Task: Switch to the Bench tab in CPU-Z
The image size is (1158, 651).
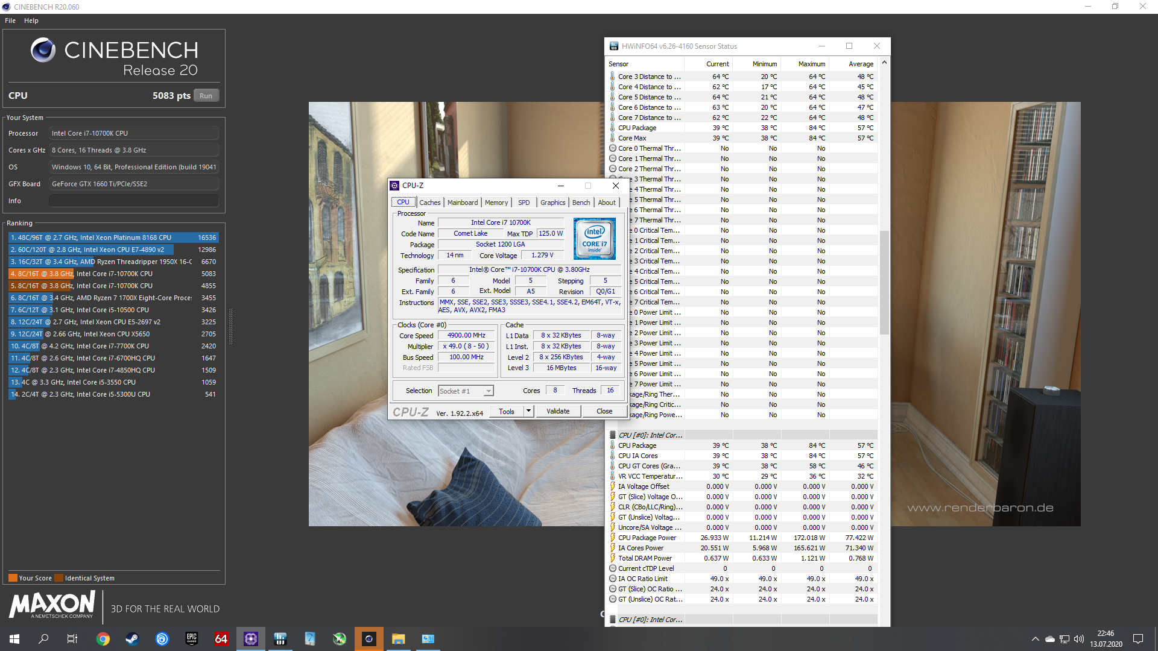Action: [x=581, y=203]
